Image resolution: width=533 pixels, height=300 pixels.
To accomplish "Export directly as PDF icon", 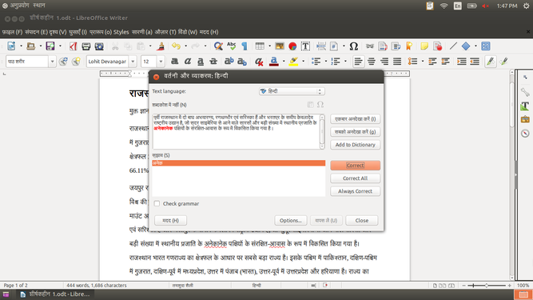I will tap(73, 46).
